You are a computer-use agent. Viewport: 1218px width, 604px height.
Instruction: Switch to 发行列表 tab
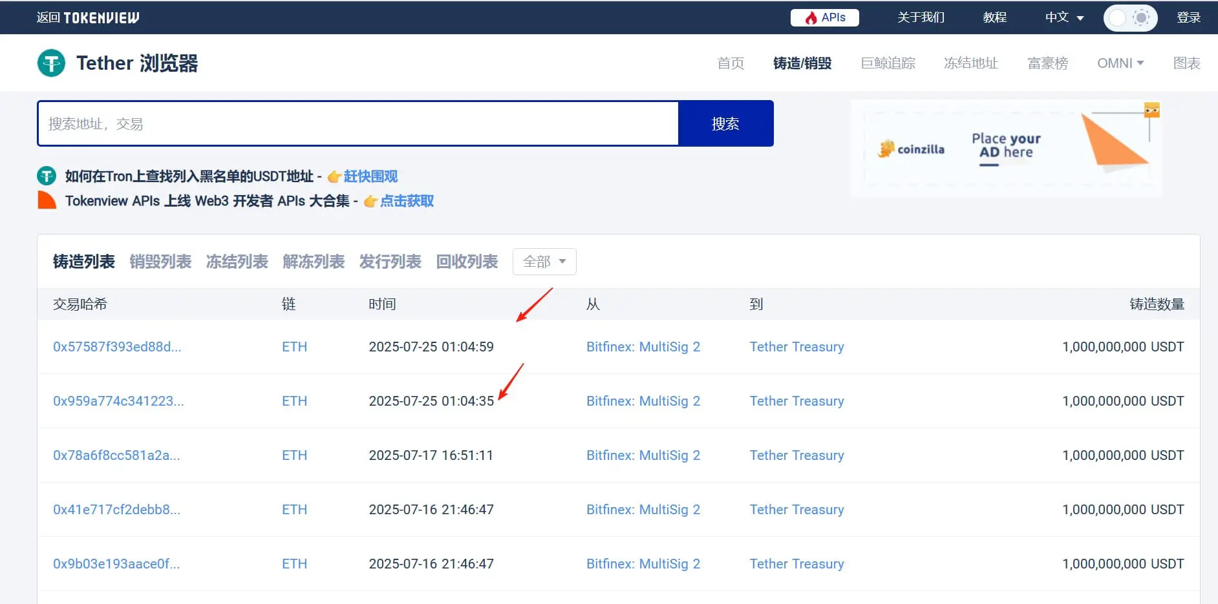pos(390,262)
